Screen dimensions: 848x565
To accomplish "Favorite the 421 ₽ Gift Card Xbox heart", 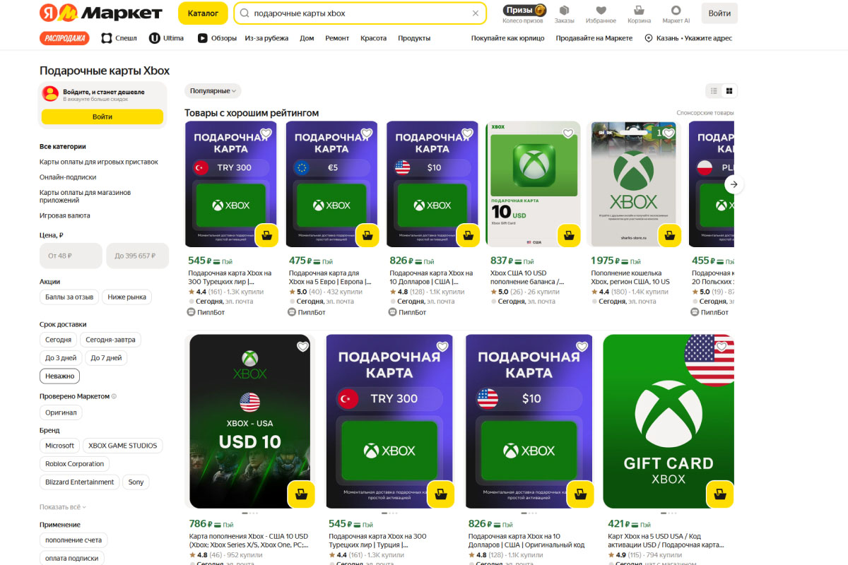I will tap(722, 346).
